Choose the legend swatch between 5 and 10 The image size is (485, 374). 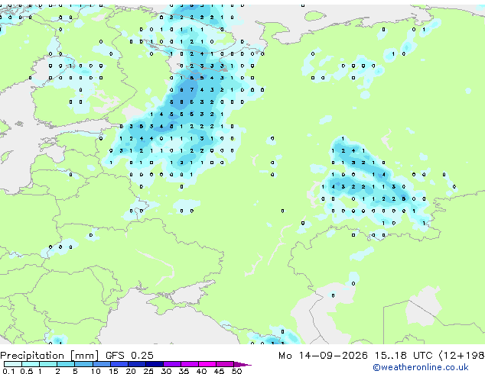pos(84,364)
